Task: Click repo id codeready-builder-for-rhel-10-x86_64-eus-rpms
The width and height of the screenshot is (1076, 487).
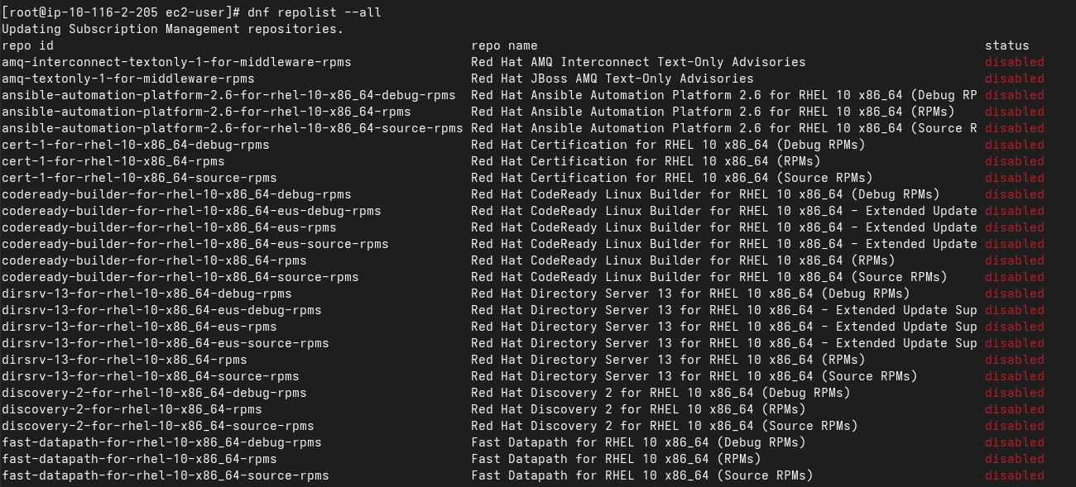Action: click(169, 227)
